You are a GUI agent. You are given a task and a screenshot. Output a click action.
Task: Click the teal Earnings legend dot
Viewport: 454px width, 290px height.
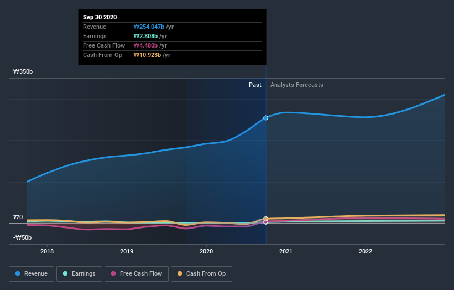click(65, 273)
